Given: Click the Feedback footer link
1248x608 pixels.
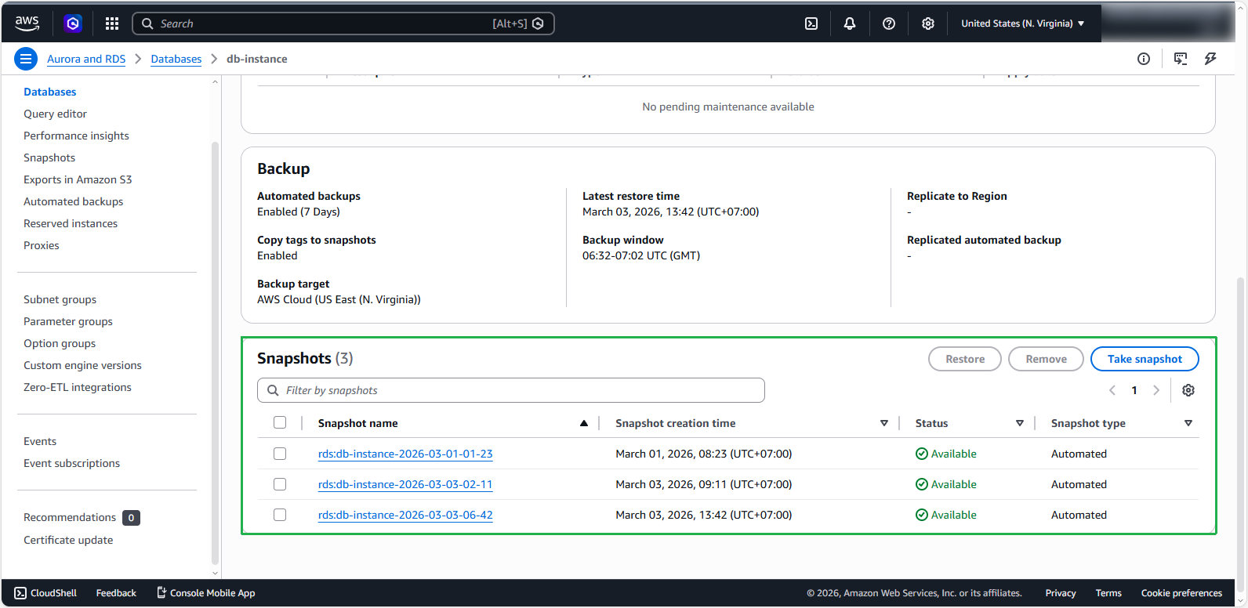Looking at the screenshot, I should tap(116, 593).
